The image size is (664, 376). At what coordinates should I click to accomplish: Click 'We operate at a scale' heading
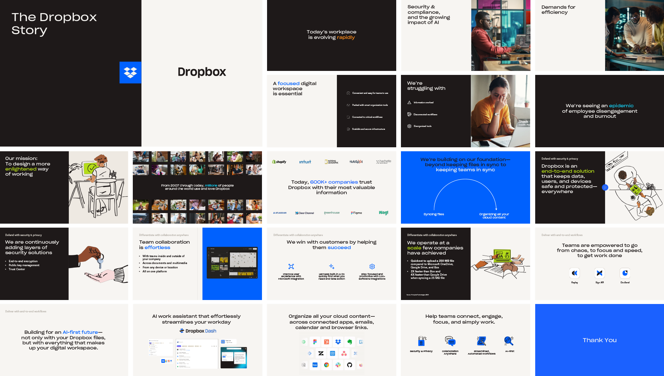[435, 248]
